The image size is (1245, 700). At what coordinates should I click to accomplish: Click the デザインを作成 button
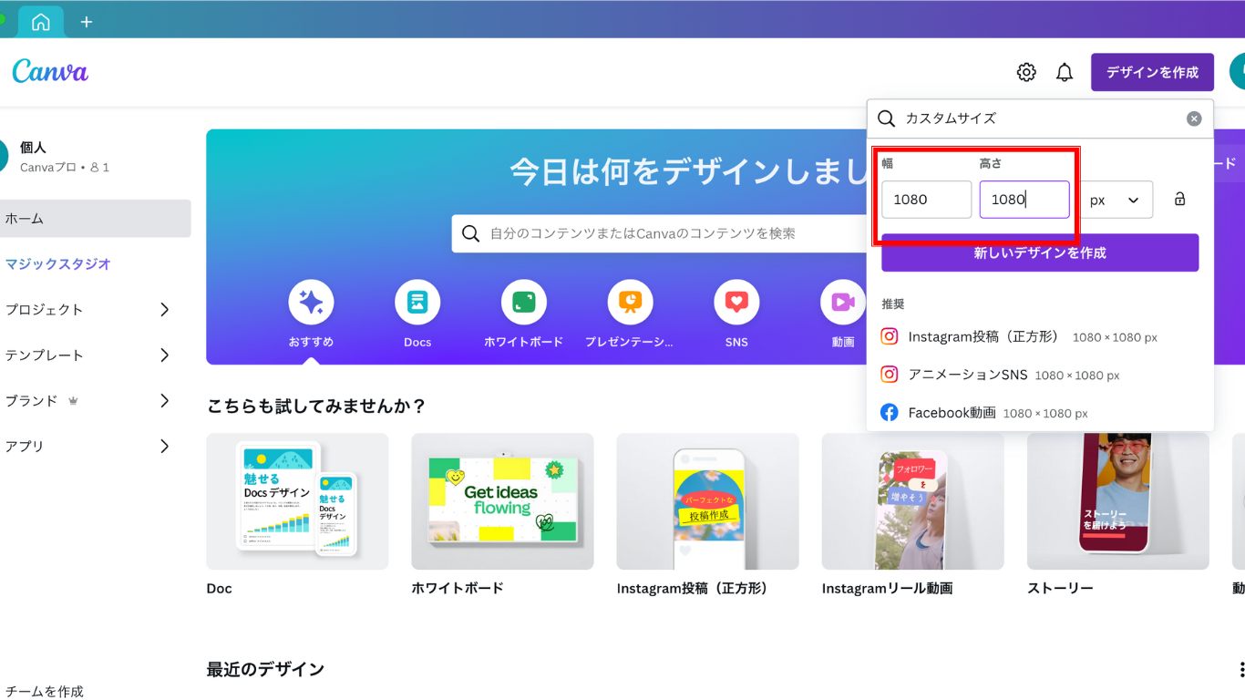tap(1152, 72)
